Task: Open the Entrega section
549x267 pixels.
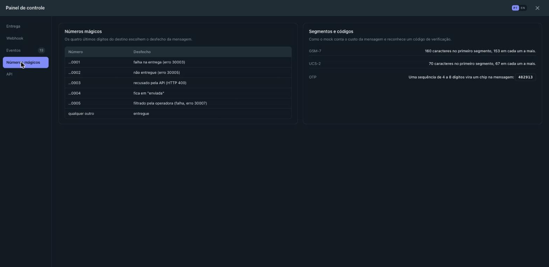Action: coord(26,26)
